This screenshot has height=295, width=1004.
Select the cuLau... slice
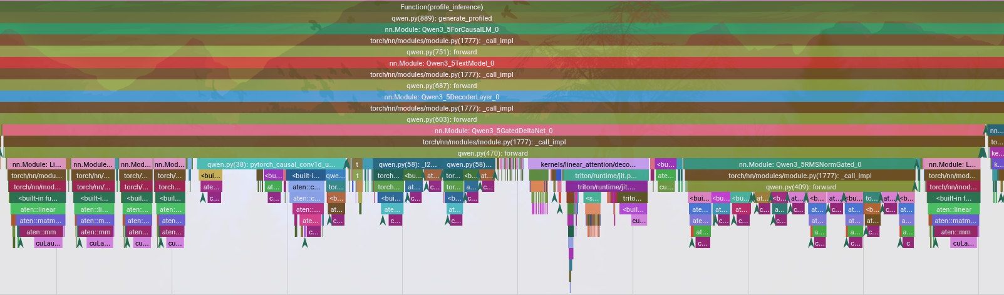[x=48, y=243]
